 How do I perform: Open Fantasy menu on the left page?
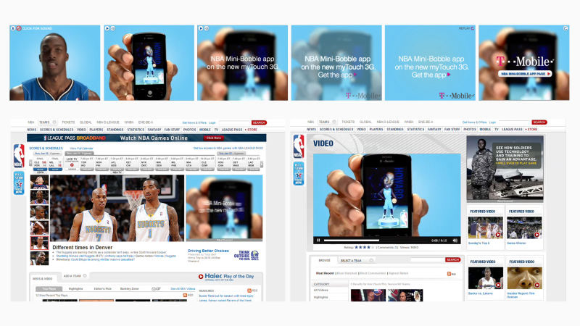coord(154,130)
